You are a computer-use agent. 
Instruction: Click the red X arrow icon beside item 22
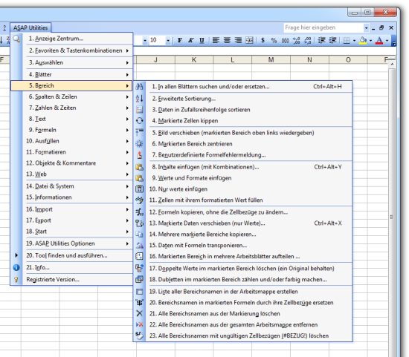(140, 324)
